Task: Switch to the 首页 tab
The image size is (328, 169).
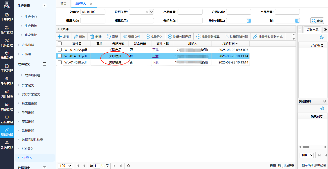Action: pyautogui.click(x=64, y=4)
